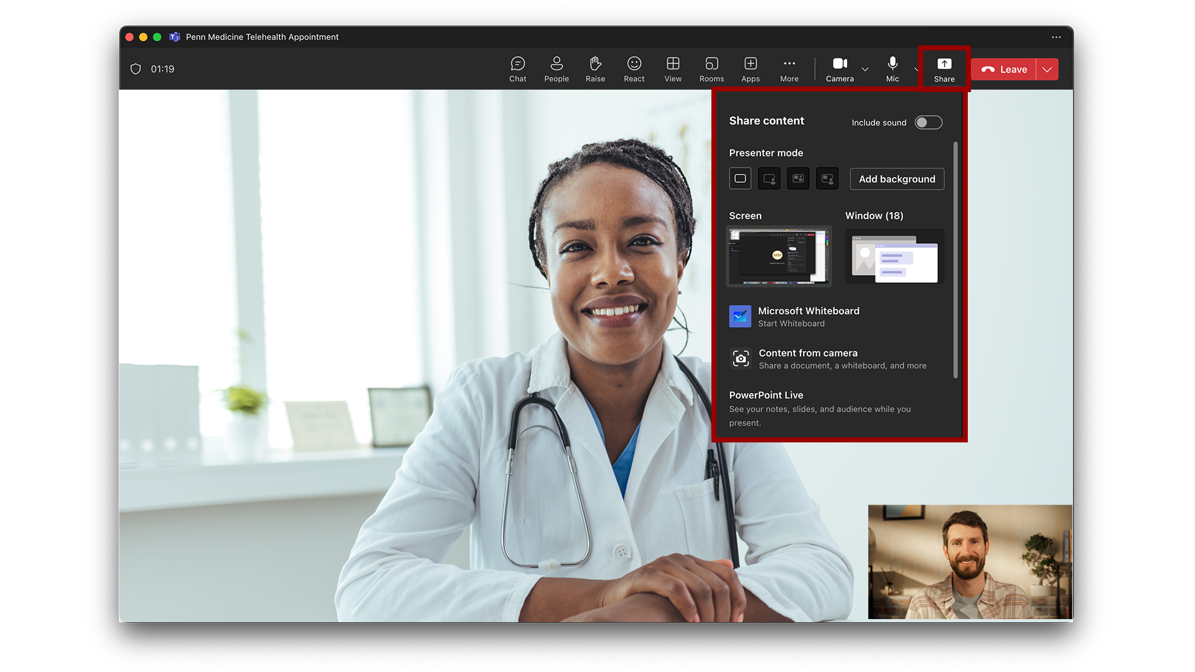Screen dimensions: 1195x672
Task: Open Breakout Rooms
Action: tap(711, 68)
